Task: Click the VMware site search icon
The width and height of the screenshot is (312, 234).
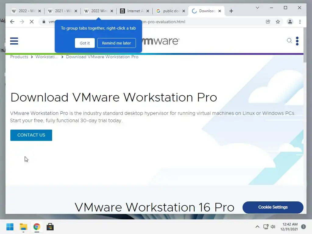Action: pyautogui.click(x=289, y=41)
